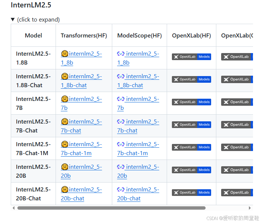This screenshot has width=263, height=223.
Task: Select the InternLM2.5-1.8B model name cell
Action: coord(33,58)
